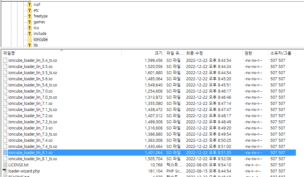Click the question-mark icon beside games
This screenshot has height=177, width=304.
[x=29, y=22]
